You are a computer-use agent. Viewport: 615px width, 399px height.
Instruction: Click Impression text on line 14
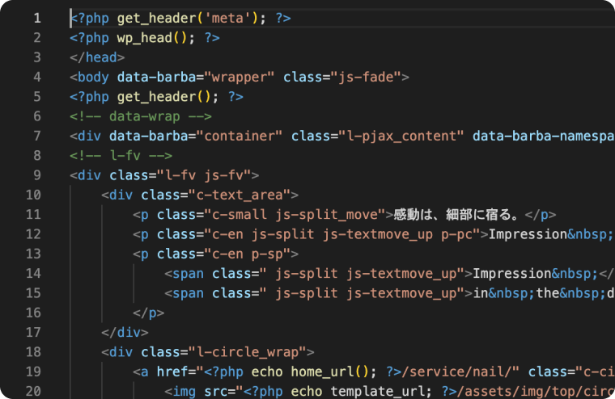click(x=512, y=273)
